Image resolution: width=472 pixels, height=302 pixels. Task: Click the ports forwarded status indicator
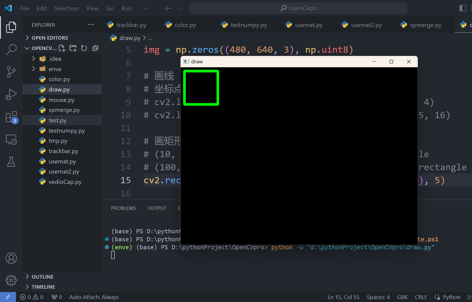(x=57, y=297)
